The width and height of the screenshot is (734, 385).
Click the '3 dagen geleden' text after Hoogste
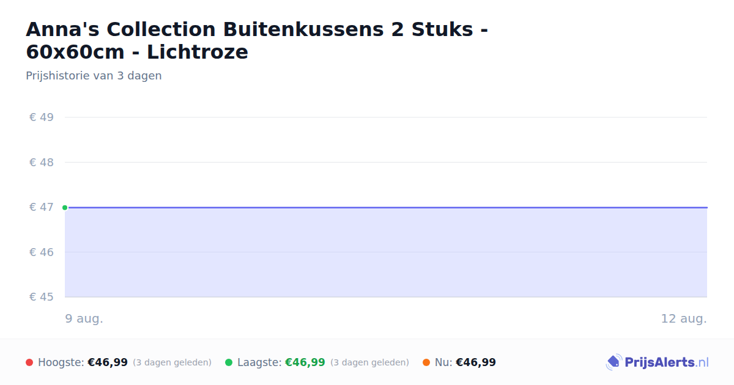[172, 362]
